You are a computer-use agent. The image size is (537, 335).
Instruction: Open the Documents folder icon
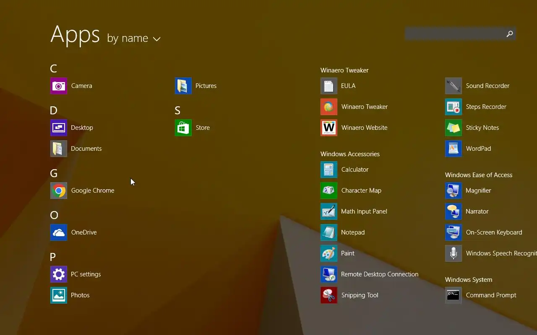pyautogui.click(x=59, y=149)
